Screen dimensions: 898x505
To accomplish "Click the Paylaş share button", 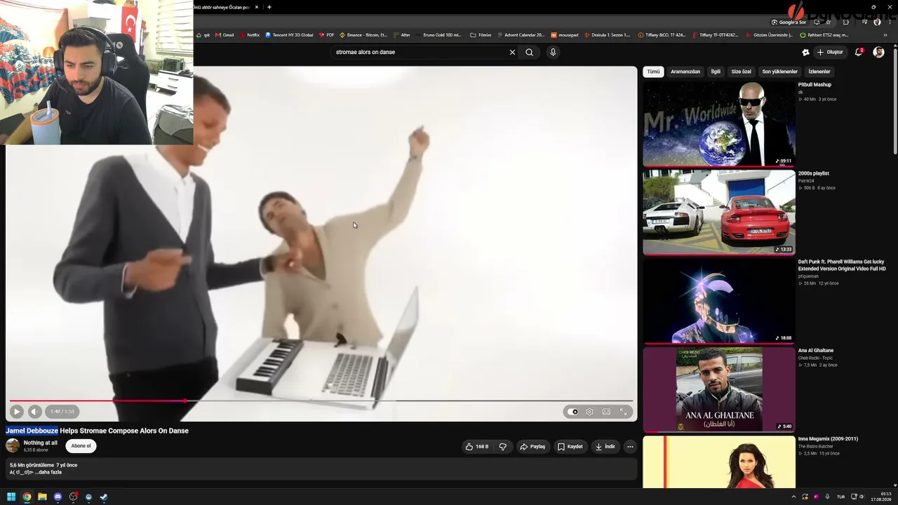I will pyautogui.click(x=532, y=447).
